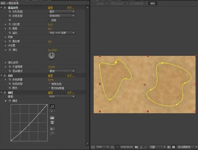This screenshot has width=198, height=150.
Task: Click the save curve floppy disk icon
Action: (52, 122)
